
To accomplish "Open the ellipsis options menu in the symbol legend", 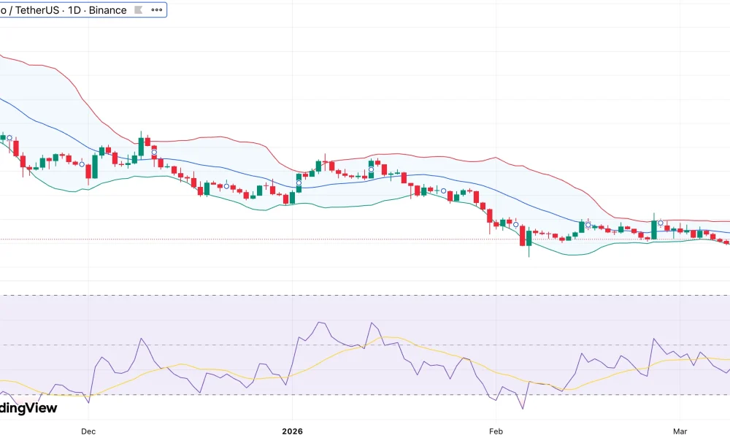I will click(x=156, y=9).
